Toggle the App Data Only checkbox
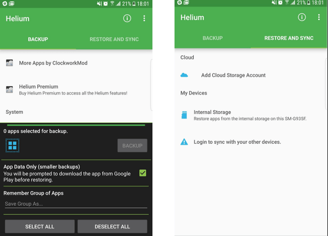328x236 pixels. click(x=143, y=173)
